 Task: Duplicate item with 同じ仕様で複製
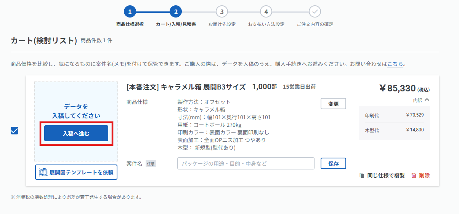pyautogui.click(x=382, y=176)
